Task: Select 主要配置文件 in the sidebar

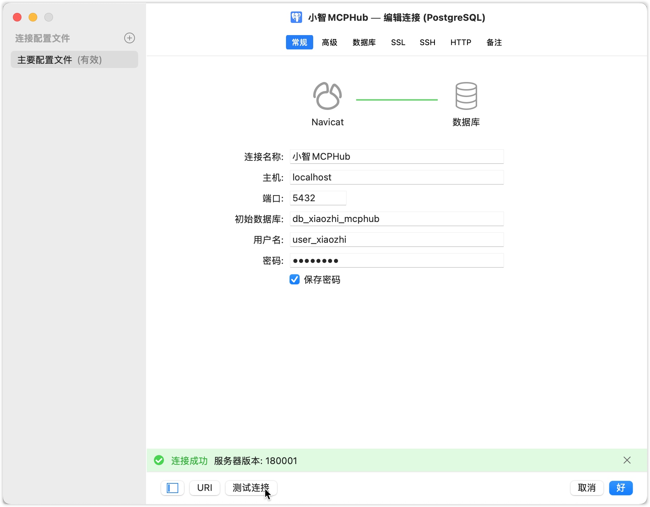Action: [x=74, y=59]
